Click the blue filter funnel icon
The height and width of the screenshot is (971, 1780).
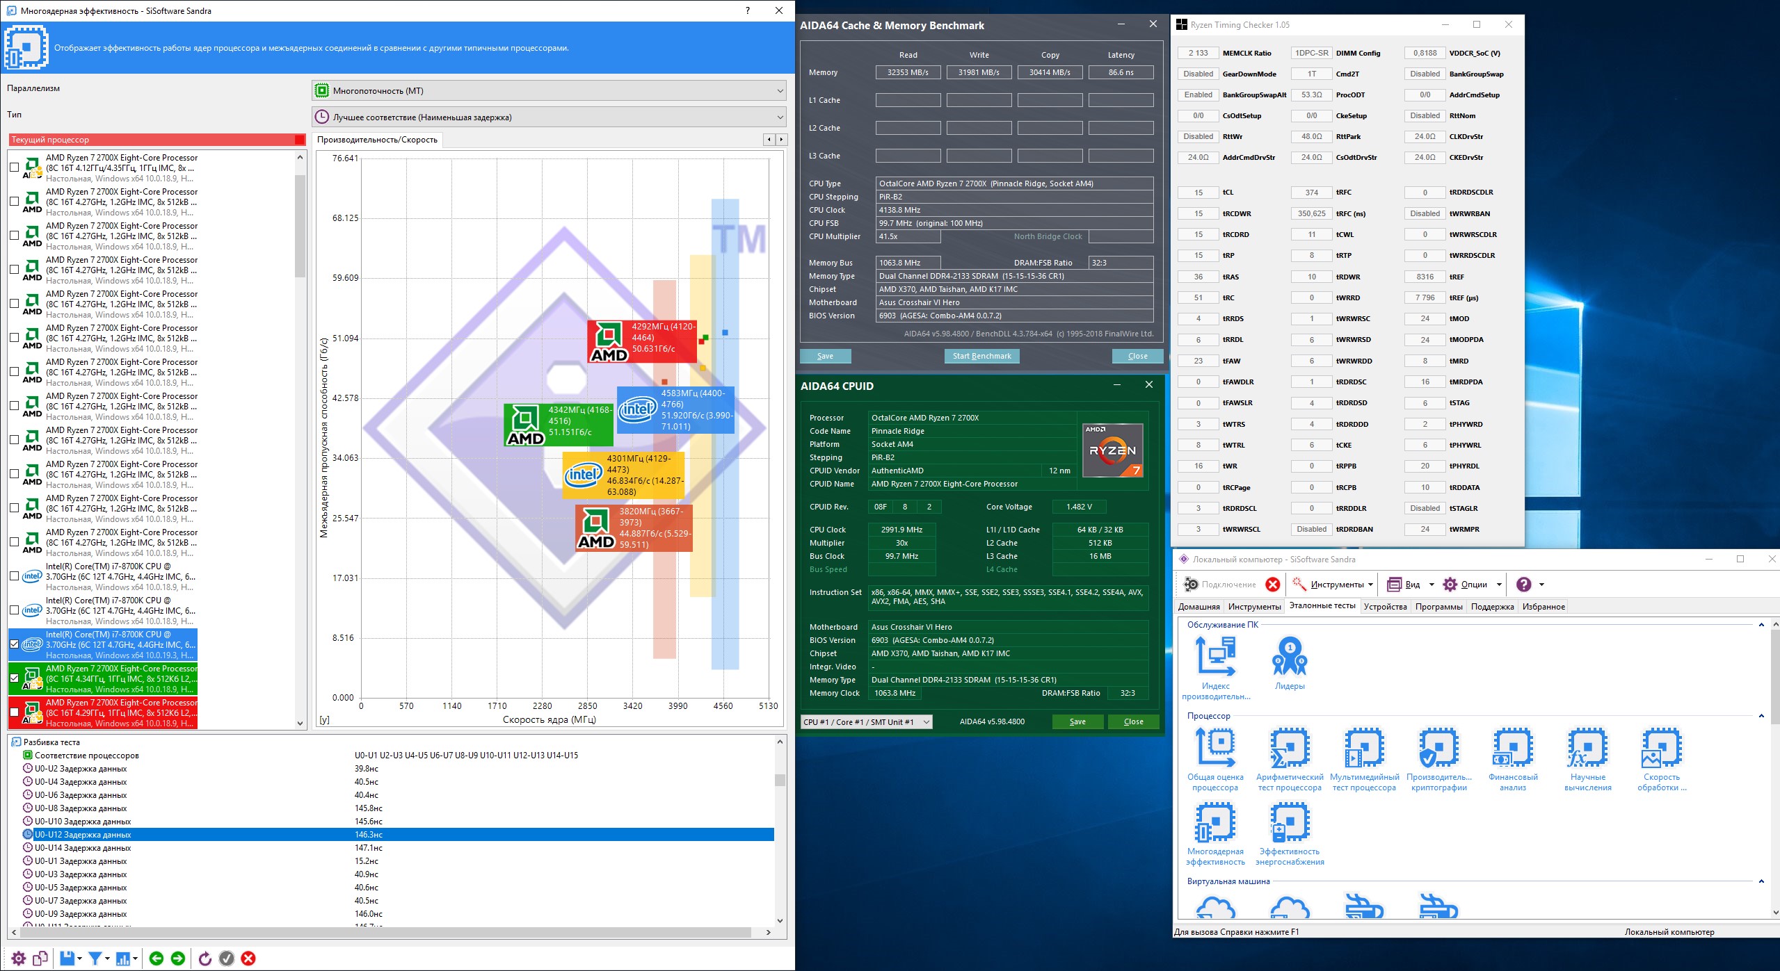[96, 959]
